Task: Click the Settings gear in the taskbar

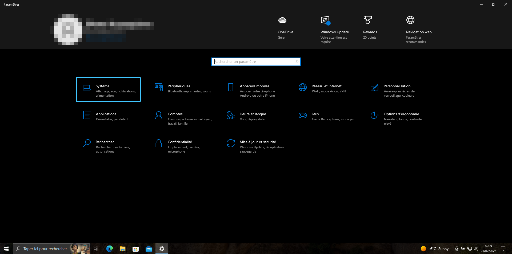Action: (162, 249)
